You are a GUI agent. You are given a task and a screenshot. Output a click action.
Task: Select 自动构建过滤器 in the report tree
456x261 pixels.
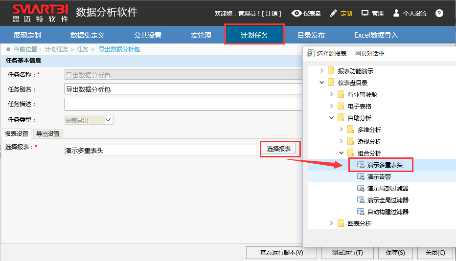(x=388, y=212)
